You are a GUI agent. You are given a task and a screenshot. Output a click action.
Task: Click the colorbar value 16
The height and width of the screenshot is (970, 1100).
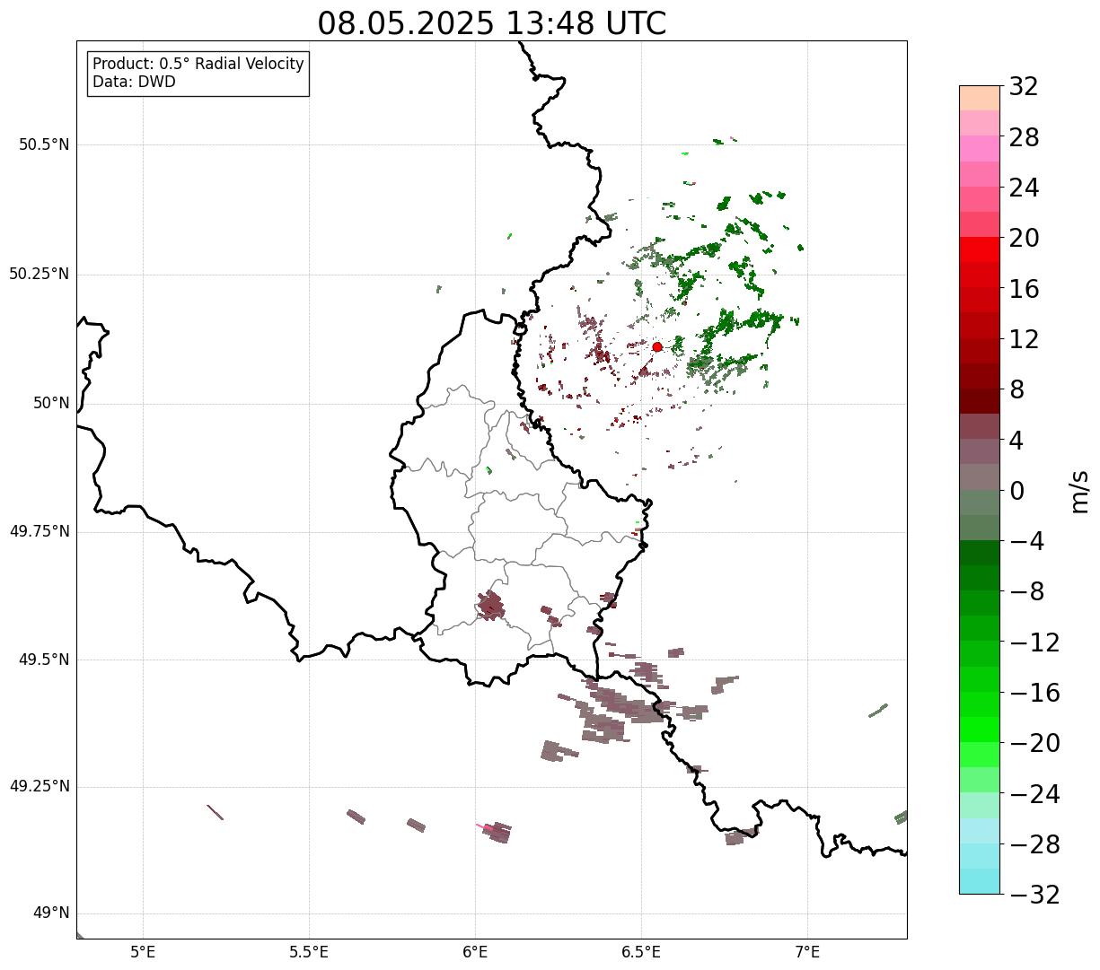pyautogui.click(x=1024, y=289)
